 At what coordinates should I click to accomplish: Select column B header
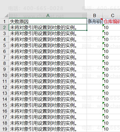[94, 15]
